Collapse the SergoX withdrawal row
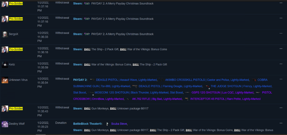The width and height of the screenshot is (287, 135). 281,33
